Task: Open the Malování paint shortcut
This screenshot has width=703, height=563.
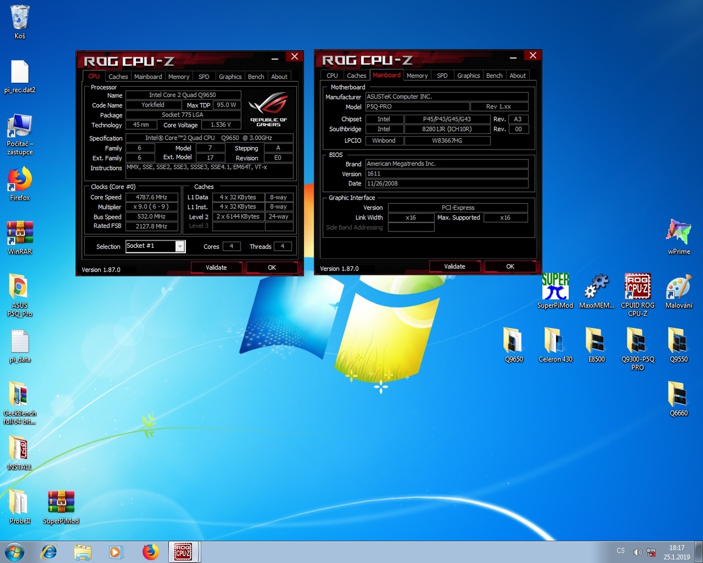Action: 679,291
